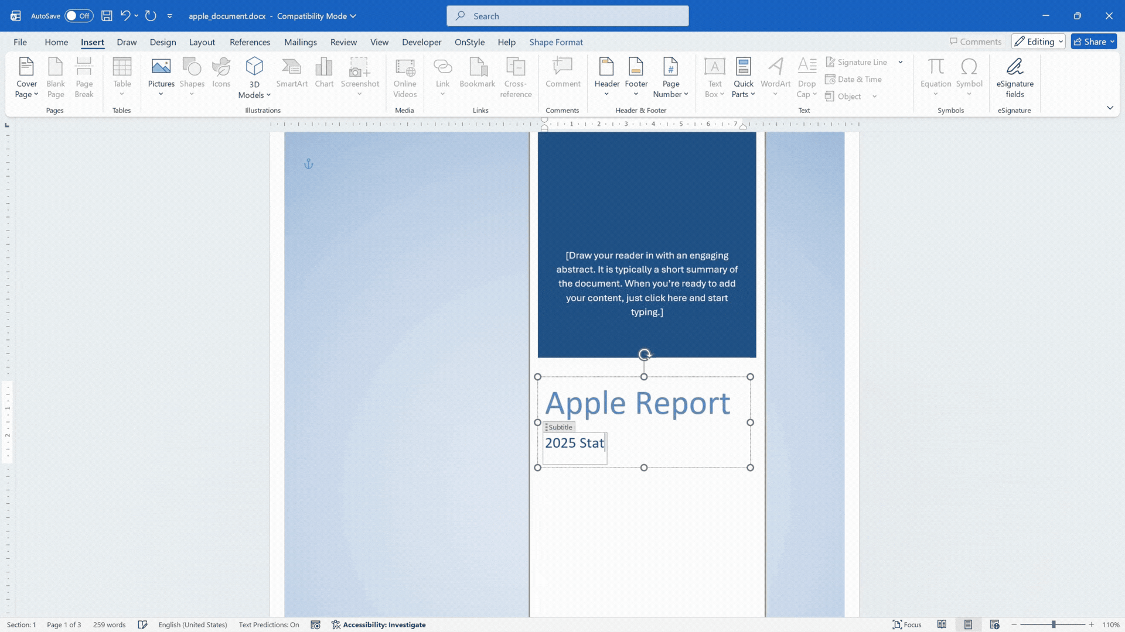Insert WordArt
Screen dimensions: 1125x632
(776, 78)
